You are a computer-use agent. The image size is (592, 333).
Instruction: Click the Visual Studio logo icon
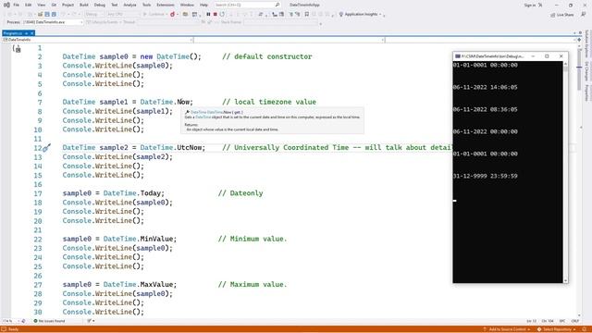pyautogui.click(x=6, y=5)
